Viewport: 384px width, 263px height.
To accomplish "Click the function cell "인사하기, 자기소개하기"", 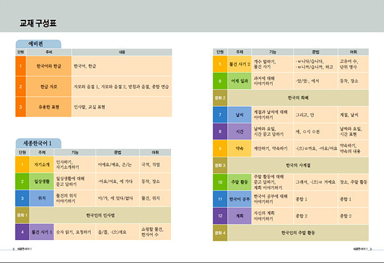I will 75,164.
